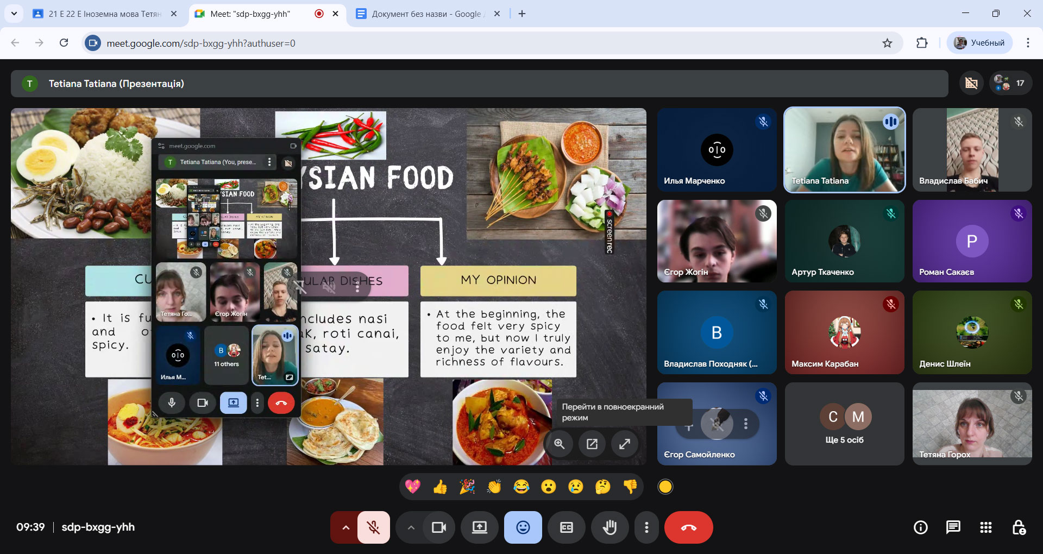Toggle closed captions
Image resolution: width=1043 pixels, height=554 pixels.
(x=566, y=527)
